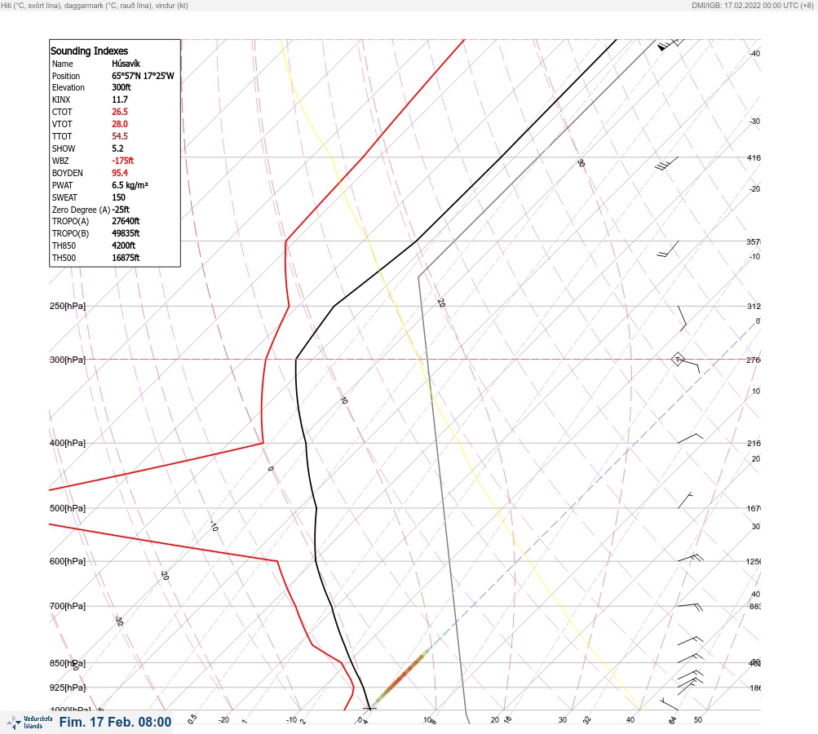The height and width of the screenshot is (734, 818).
Task: Click the TTOT value 54.5
Action: (x=119, y=136)
